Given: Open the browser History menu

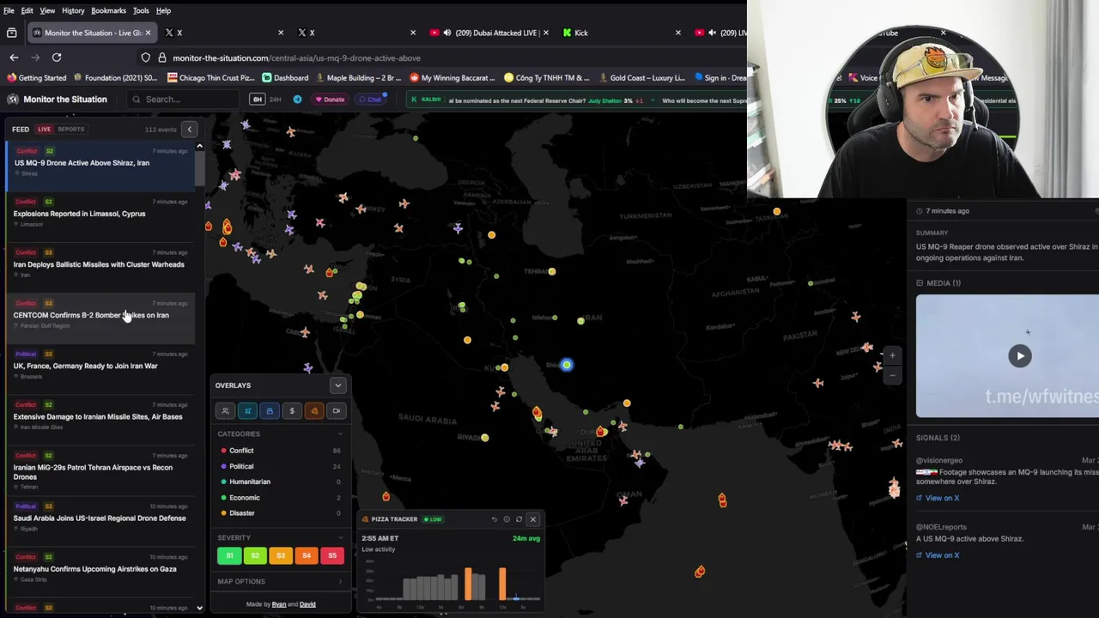Looking at the screenshot, I should 73,10.
